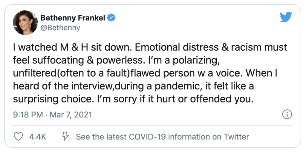The width and height of the screenshot is (306, 153).
Task: Click the Bethenny Frankel display name
Action: point(73,18)
